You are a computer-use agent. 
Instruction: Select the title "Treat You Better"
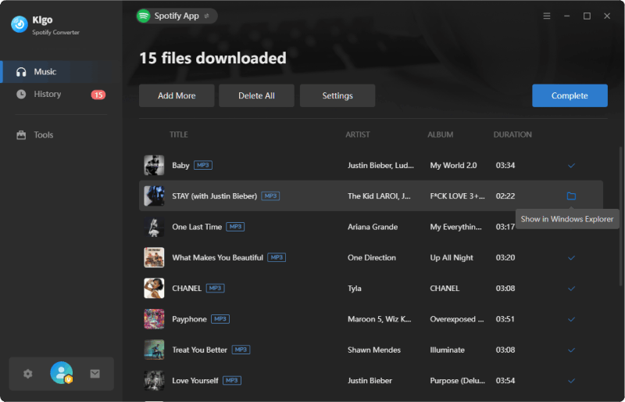(x=200, y=350)
